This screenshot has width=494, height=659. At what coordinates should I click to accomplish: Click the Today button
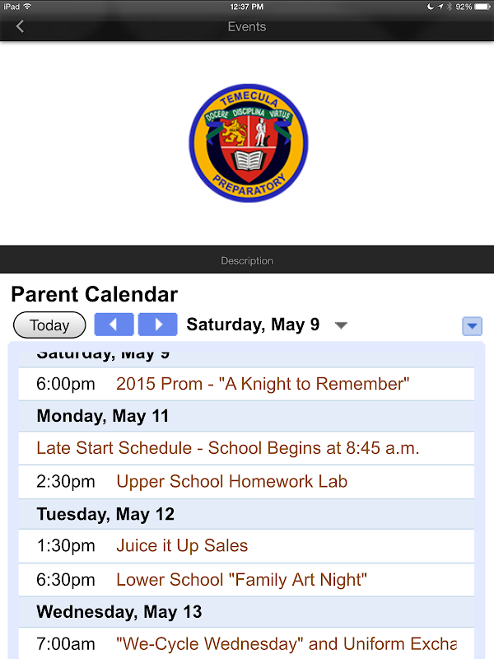49,325
